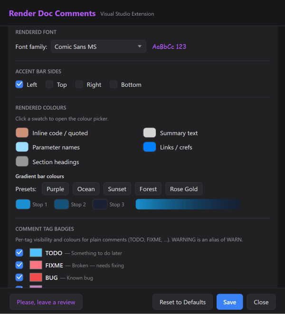Click the gradient bar preview
The height and width of the screenshot is (314, 285).
pyautogui.click(x=188, y=204)
